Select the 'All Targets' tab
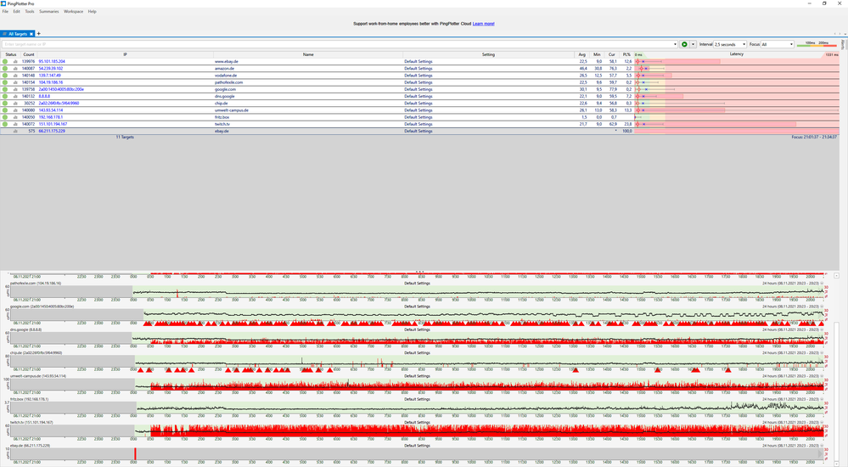Image resolution: width=848 pixels, height=467 pixels. pos(17,34)
